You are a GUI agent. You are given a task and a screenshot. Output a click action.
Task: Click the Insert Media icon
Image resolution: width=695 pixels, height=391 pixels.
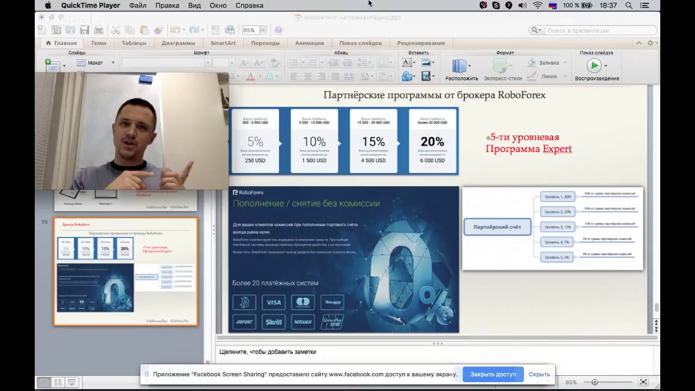[x=426, y=77]
